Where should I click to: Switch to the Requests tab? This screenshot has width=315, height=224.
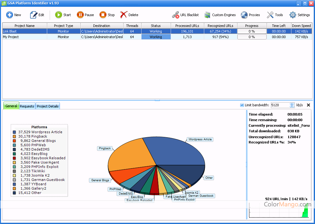pyautogui.click(x=27, y=106)
